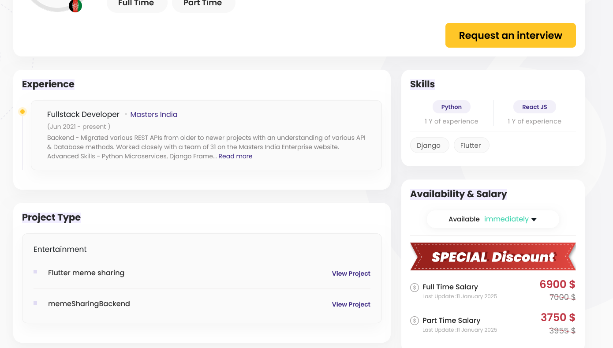This screenshot has height=348, width=613.
Task: Click the SPECIAL Discount banner
Action: [x=493, y=257]
